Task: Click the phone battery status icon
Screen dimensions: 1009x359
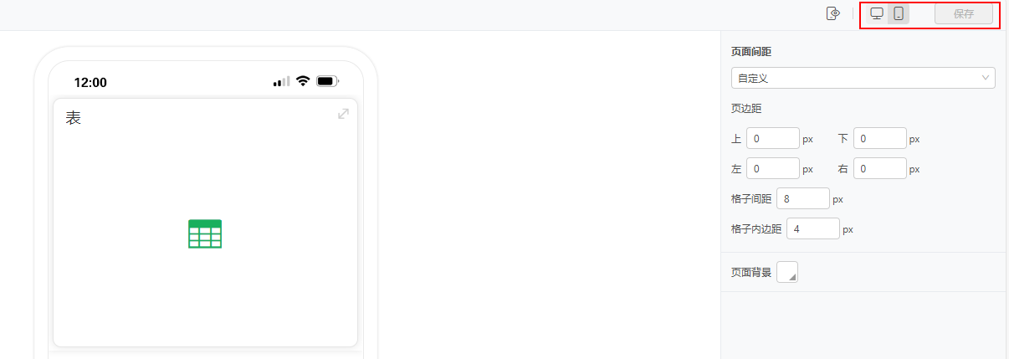Action: [x=327, y=81]
